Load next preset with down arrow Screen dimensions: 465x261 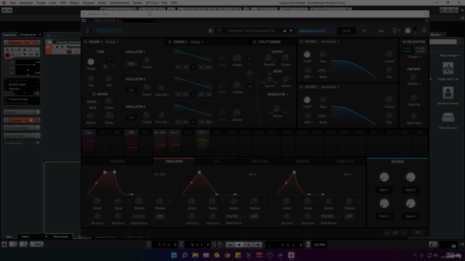coord(291,30)
